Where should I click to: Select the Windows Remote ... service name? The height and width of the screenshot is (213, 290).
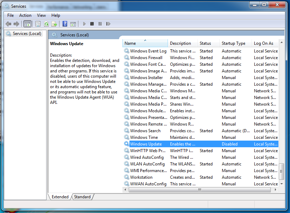pos(149,124)
